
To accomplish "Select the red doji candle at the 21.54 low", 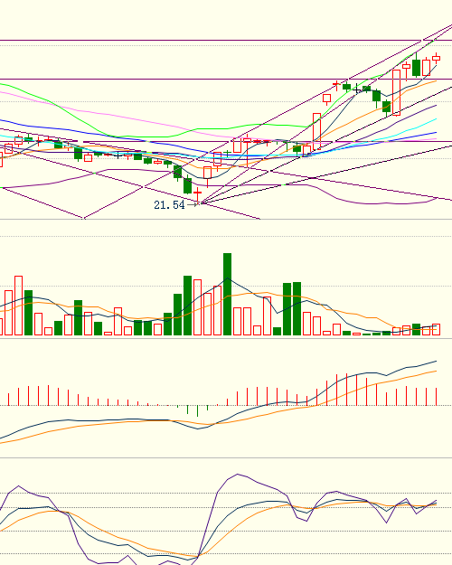I will pos(198,193).
